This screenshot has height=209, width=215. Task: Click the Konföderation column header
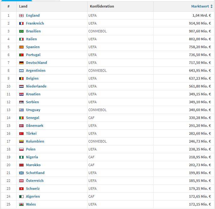pyautogui.click(x=102, y=6)
